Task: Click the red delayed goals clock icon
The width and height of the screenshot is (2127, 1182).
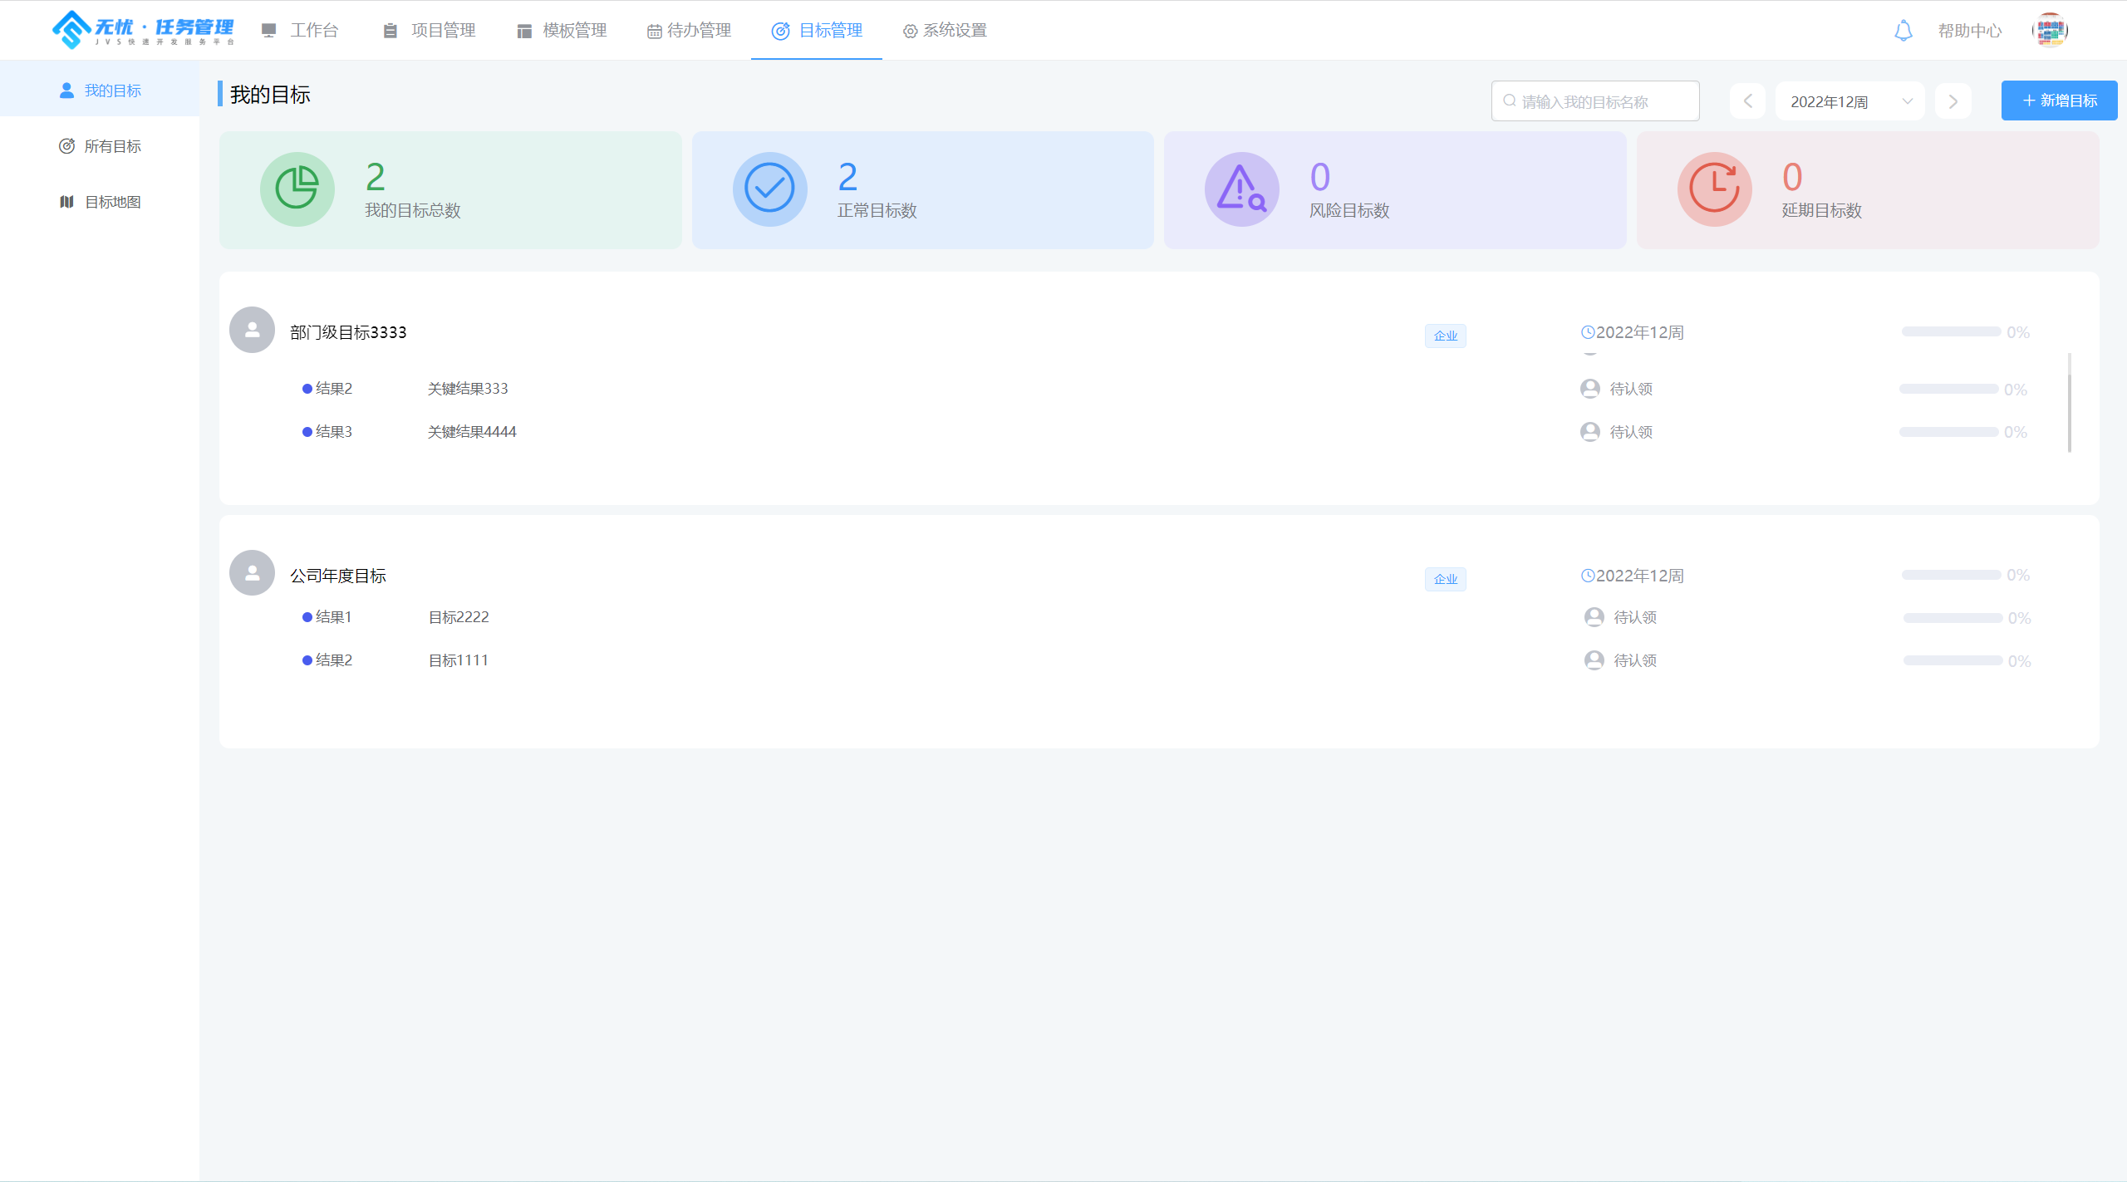Action: (x=1714, y=189)
